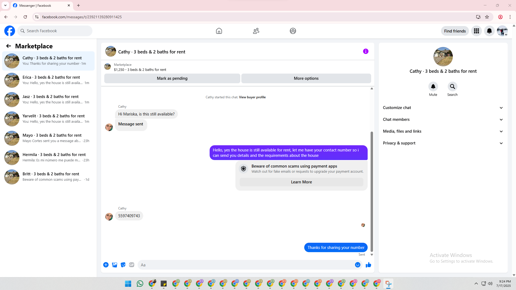
Task: Open the Facebook logo home link
Action: pos(10,31)
